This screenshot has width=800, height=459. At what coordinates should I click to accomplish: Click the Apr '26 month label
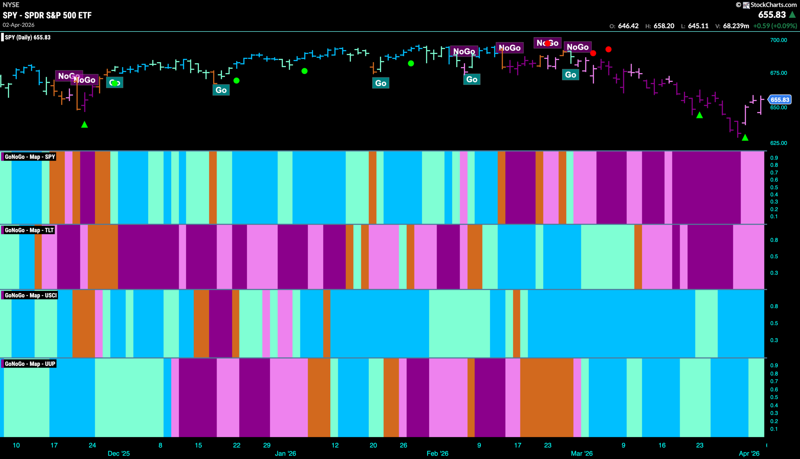coord(749,453)
